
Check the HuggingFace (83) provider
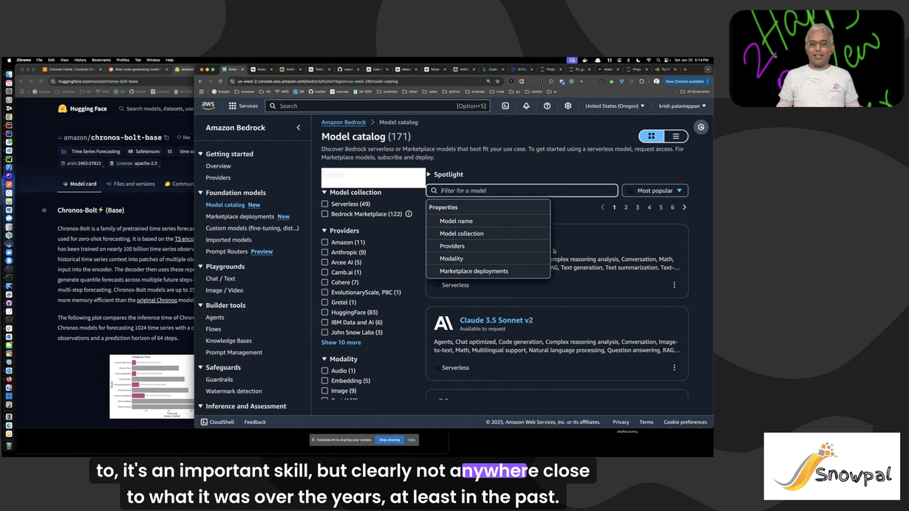(x=324, y=312)
